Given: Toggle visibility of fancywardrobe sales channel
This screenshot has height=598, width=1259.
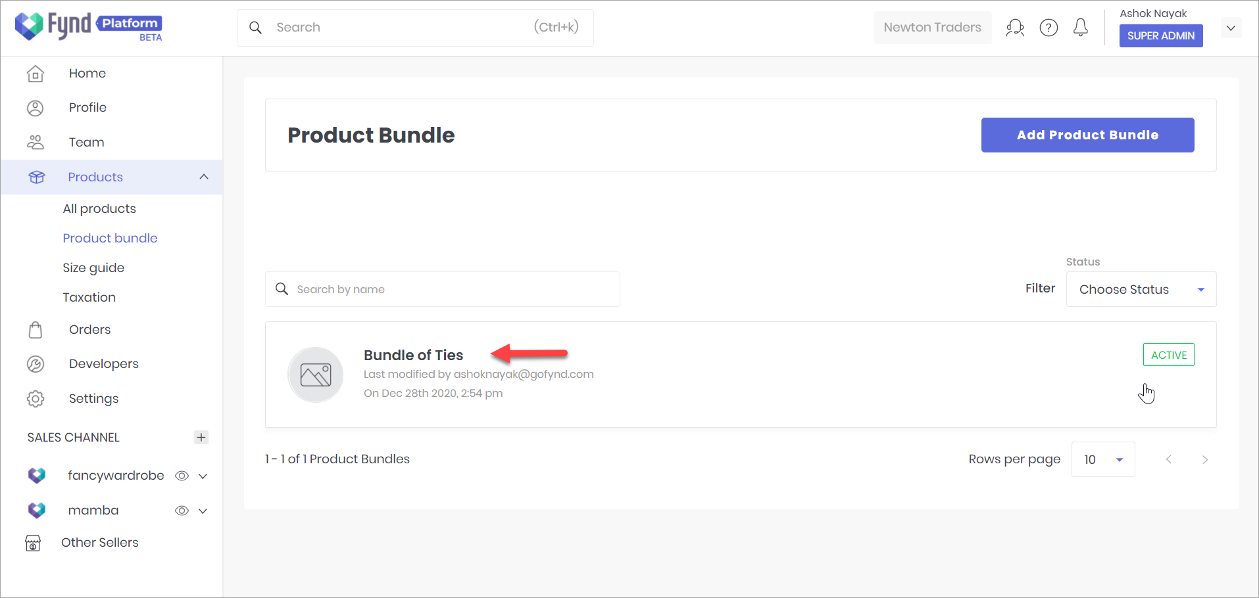Looking at the screenshot, I should click(x=182, y=476).
